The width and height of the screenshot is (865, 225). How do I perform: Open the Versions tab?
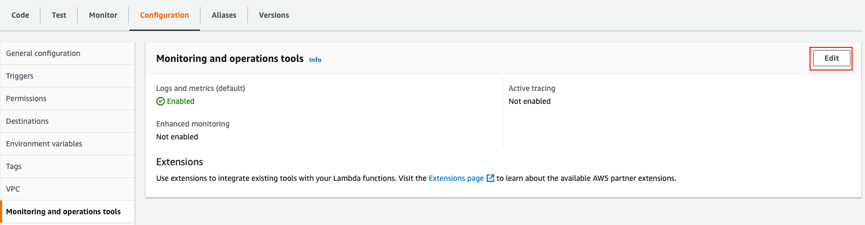point(274,15)
